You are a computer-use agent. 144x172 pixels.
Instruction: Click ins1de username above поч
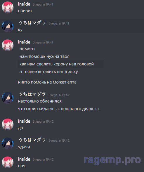[x=24, y=159]
